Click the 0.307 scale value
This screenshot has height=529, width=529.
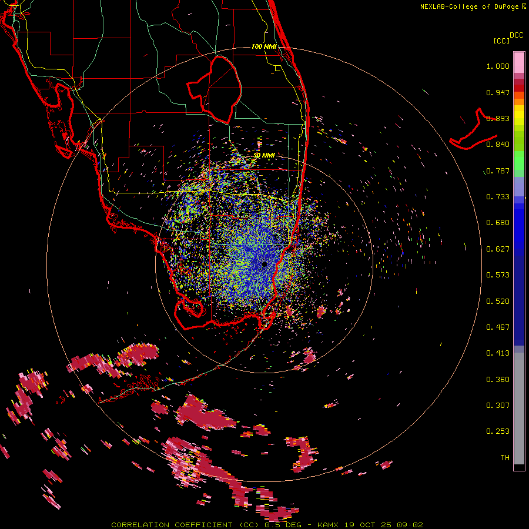(498, 406)
